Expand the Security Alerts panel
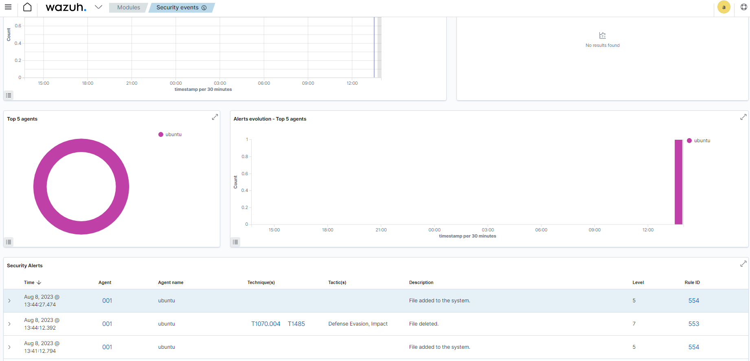This screenshot has width=750, height=361. coord(743,264)
